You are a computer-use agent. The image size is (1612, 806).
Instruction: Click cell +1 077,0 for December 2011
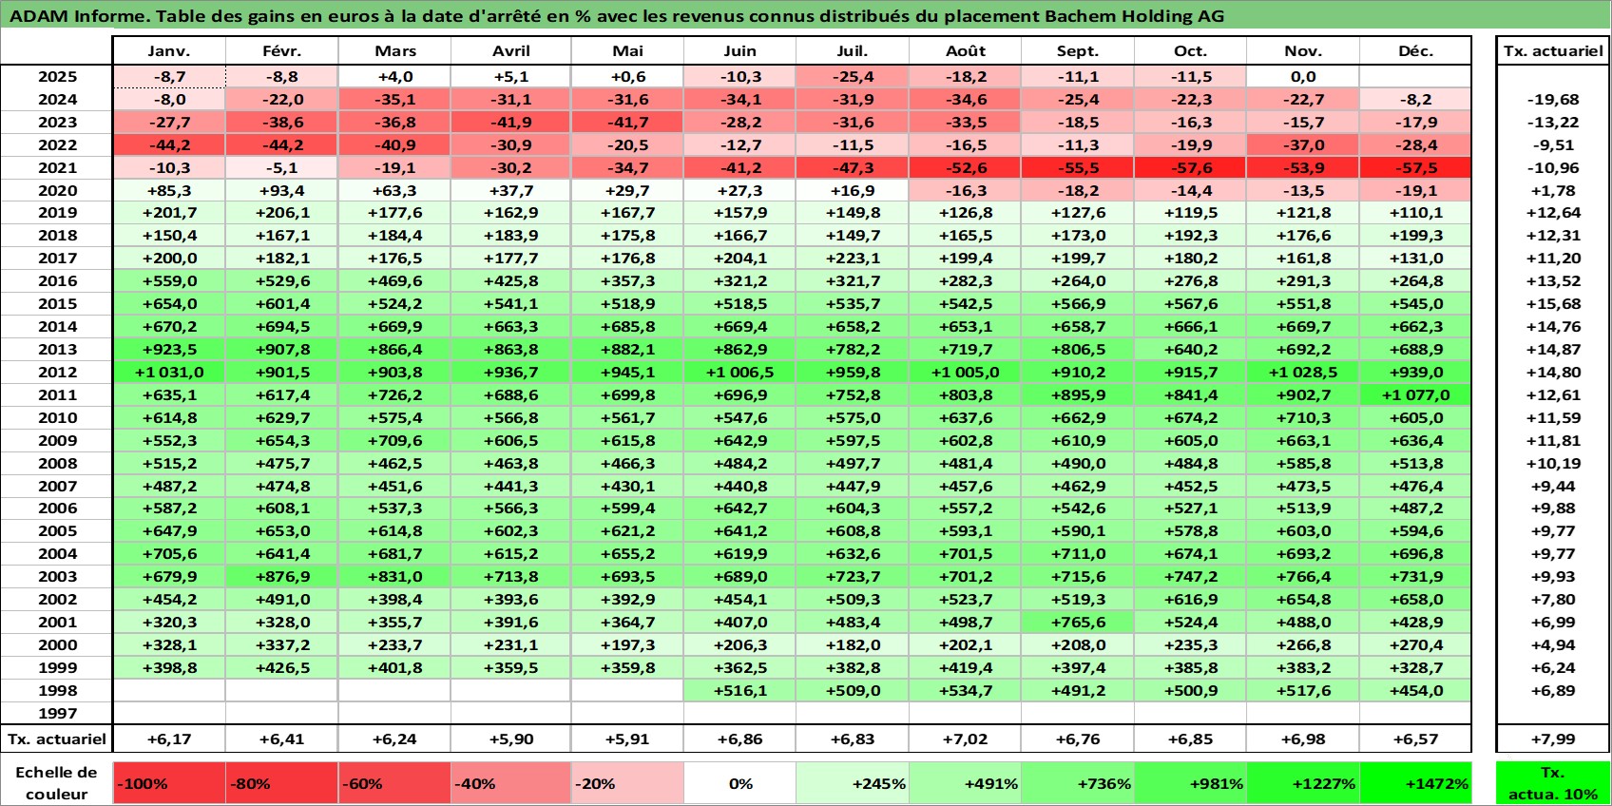click(x=1415, y=395)
